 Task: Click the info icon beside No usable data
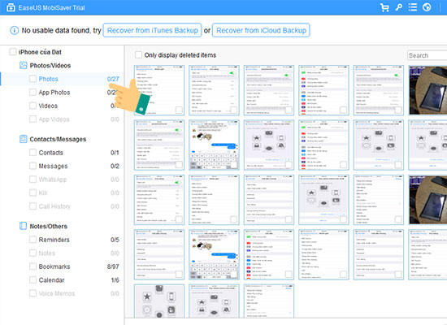[15, 30]
